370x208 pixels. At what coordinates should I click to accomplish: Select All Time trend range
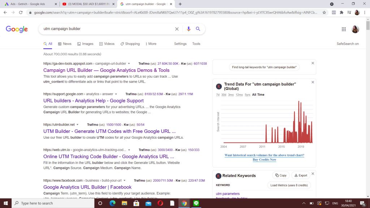[258, 95]
